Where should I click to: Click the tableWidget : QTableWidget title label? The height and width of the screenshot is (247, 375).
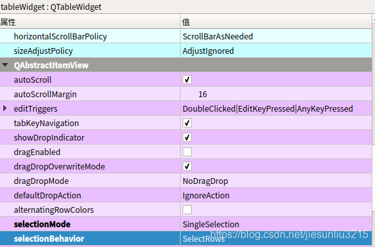(51, 7)
